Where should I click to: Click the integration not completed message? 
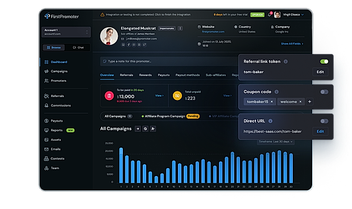(x=148, y=15)
